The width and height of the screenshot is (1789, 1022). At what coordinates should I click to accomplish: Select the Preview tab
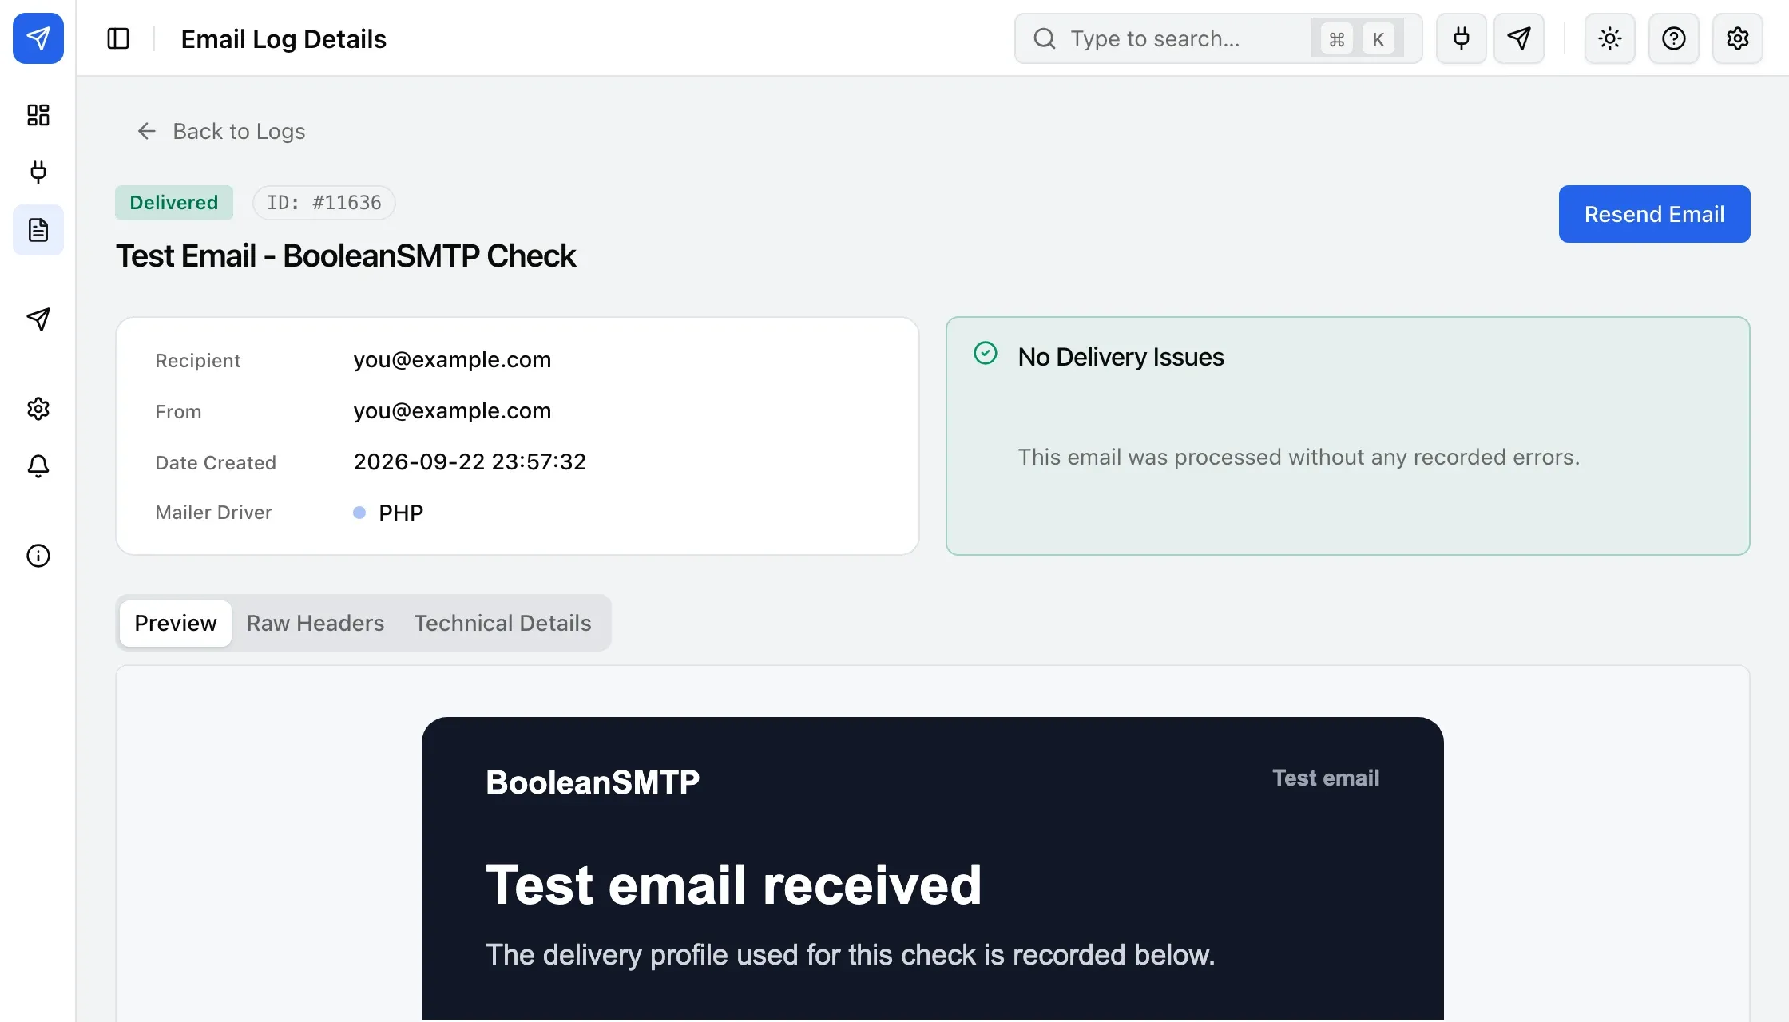[176, 623]
